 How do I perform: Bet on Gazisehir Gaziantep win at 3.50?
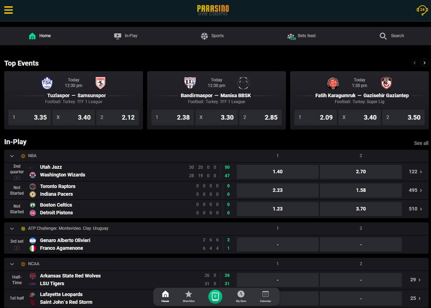pos(403,118)
